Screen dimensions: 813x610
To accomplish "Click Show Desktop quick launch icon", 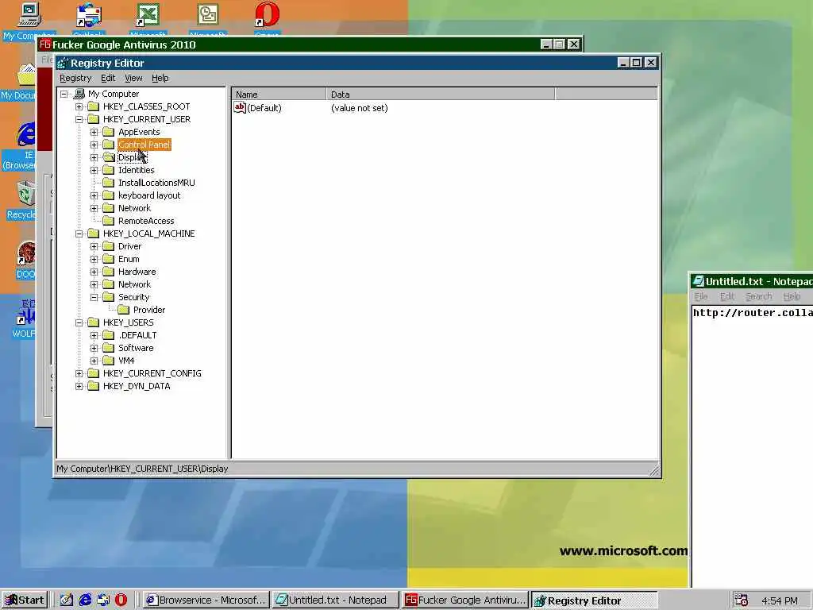I will pyautogui.click(x=67, y=600).
